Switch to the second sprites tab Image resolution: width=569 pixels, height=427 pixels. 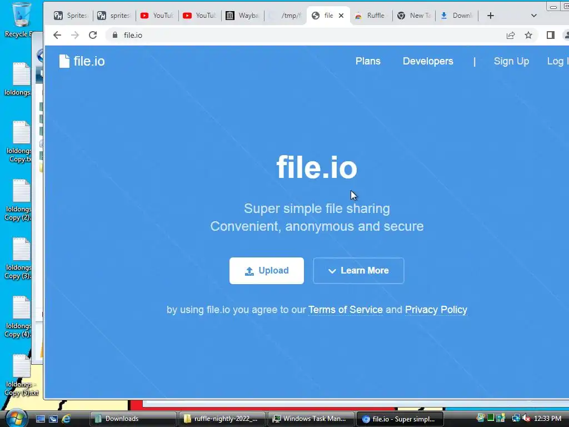tap(114, 16)
